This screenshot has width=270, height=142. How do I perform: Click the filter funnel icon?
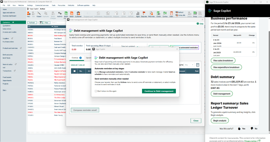tap(41, 22)
